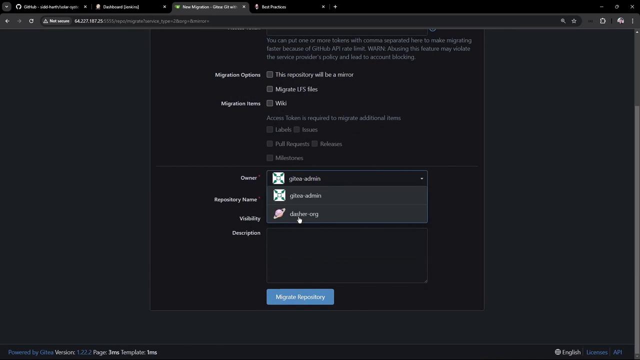Open the new tab plus icon
The image size is (640, 360).
(x=335, y=7)
